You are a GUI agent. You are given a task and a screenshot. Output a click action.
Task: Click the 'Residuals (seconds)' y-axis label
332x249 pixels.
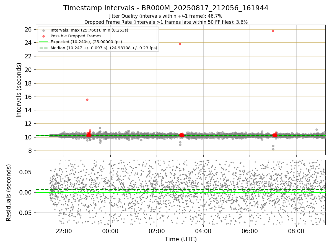coord(9,193)
